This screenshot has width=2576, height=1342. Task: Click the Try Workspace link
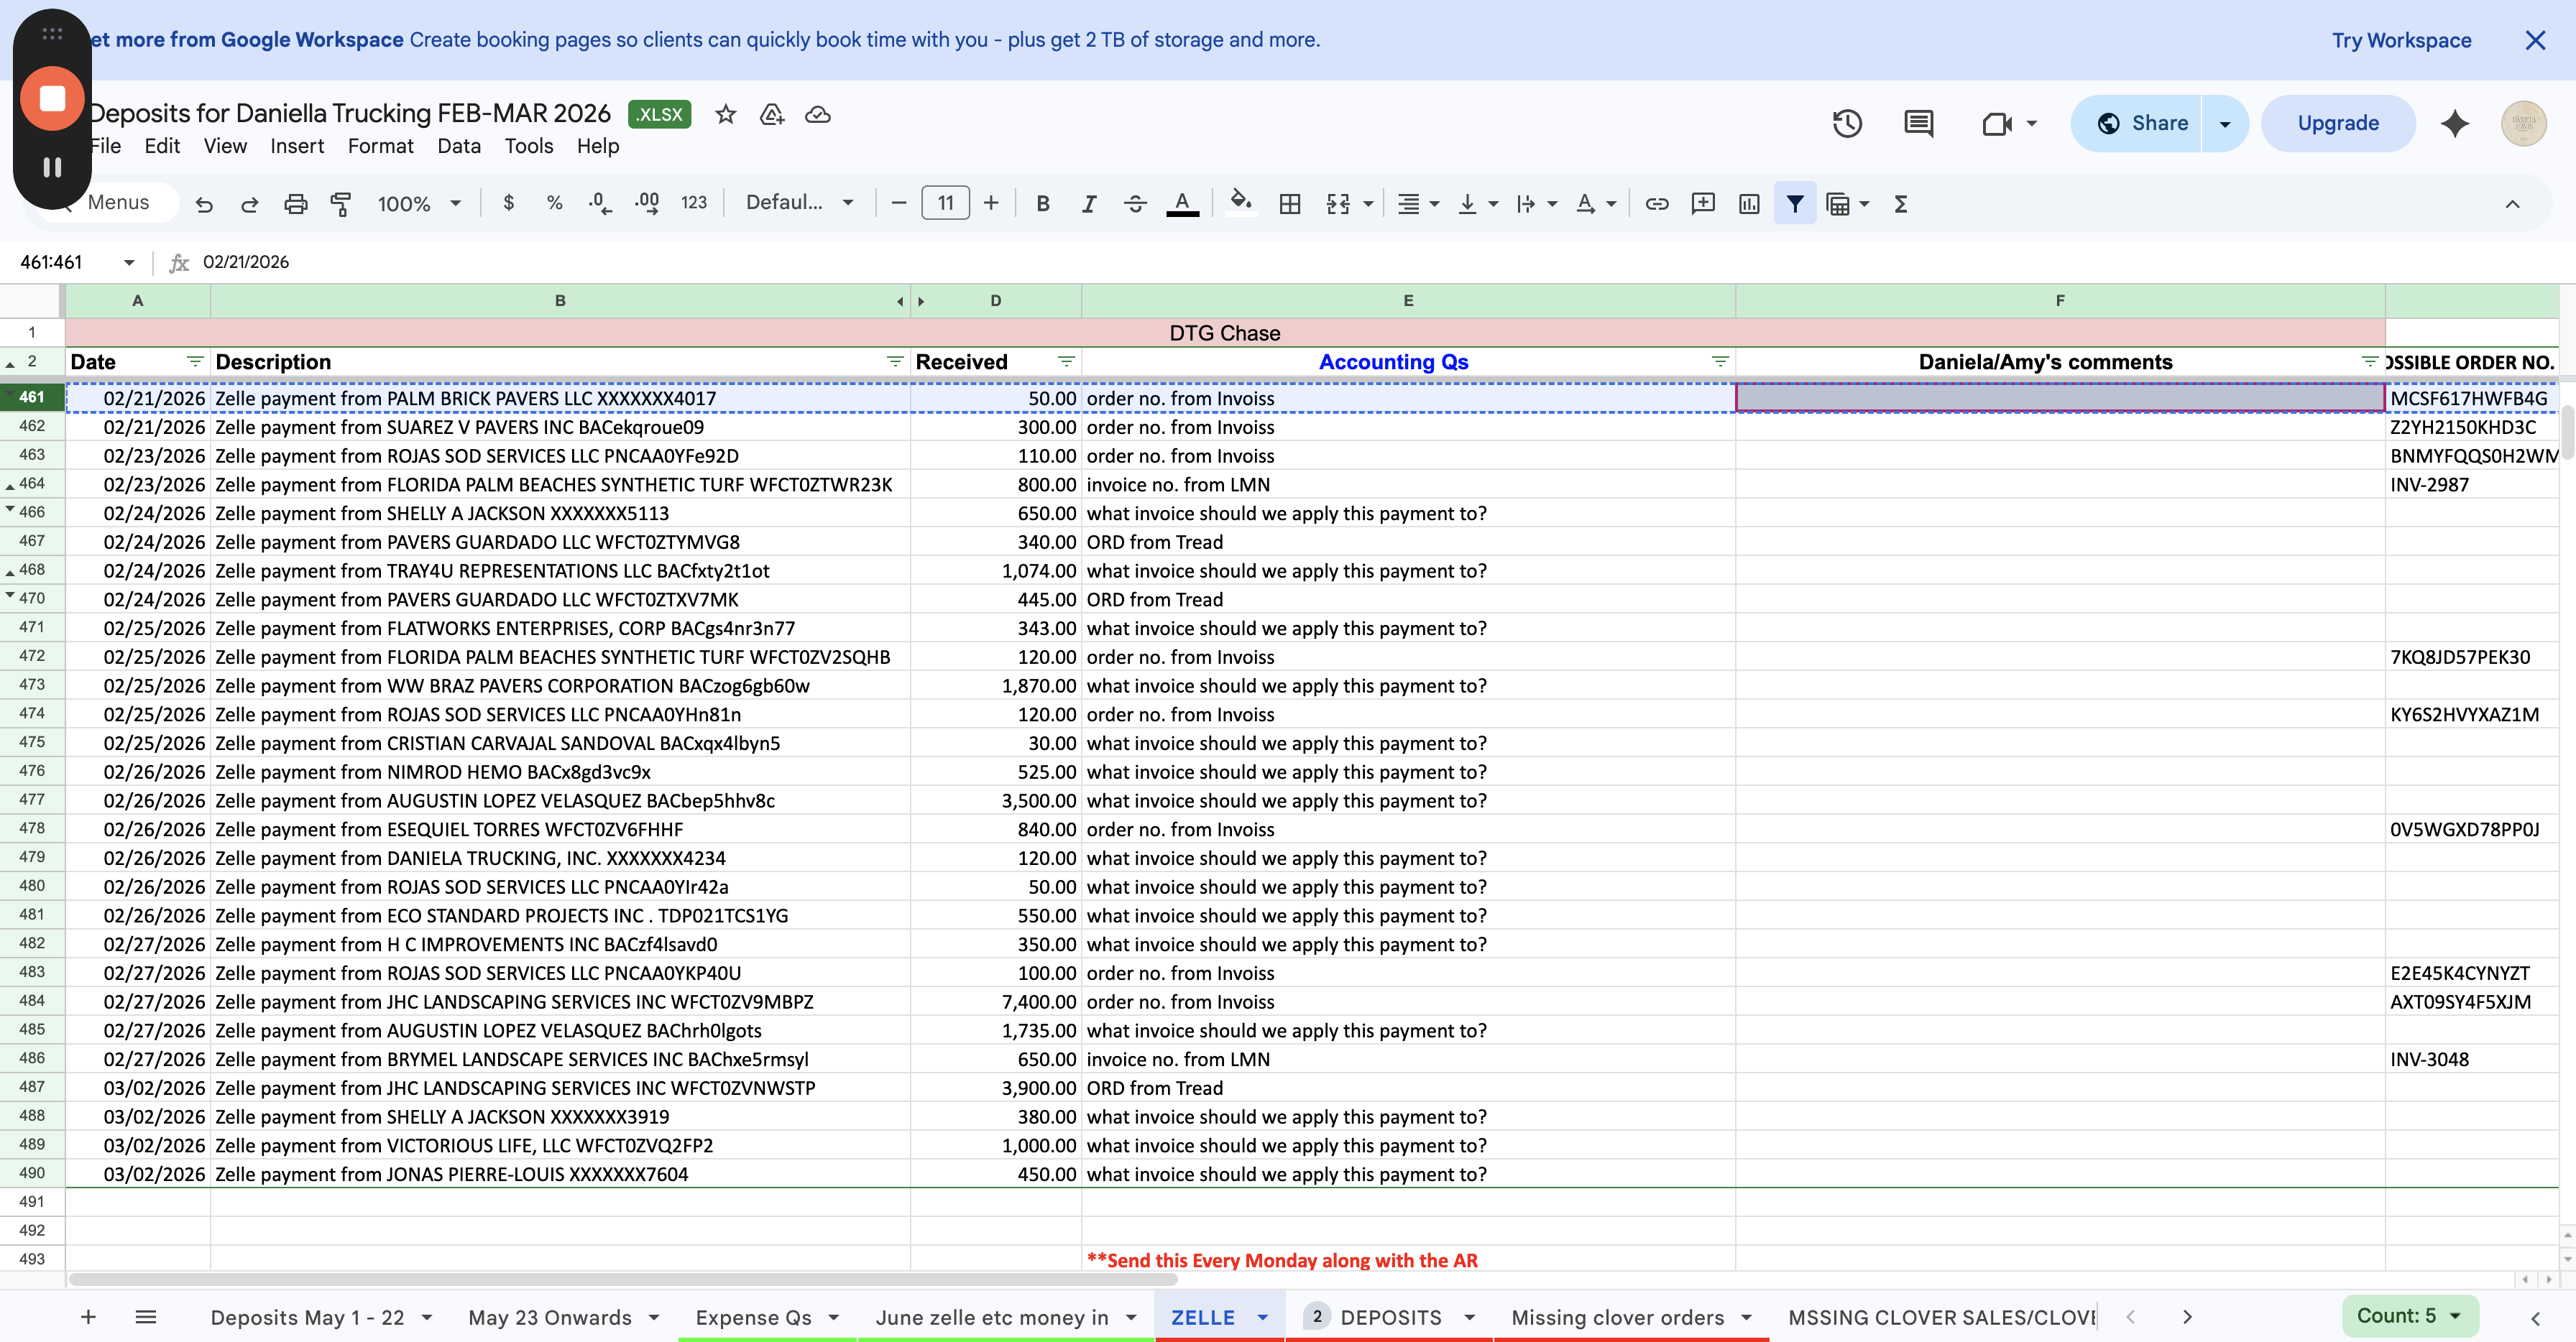tap(2401, 40)
